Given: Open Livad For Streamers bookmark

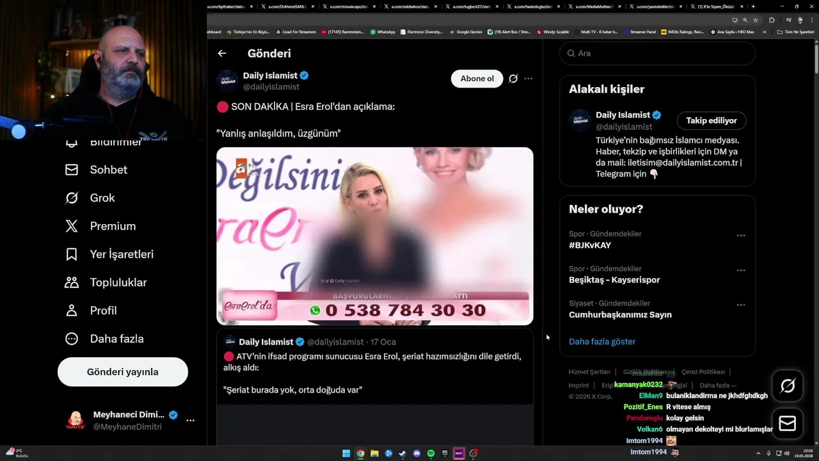Looking at the screenshot, I should pyautogui.click(x=296, y=32).
